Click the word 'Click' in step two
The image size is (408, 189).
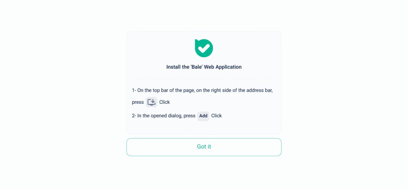pyautogui.click(x=216, y=116)
